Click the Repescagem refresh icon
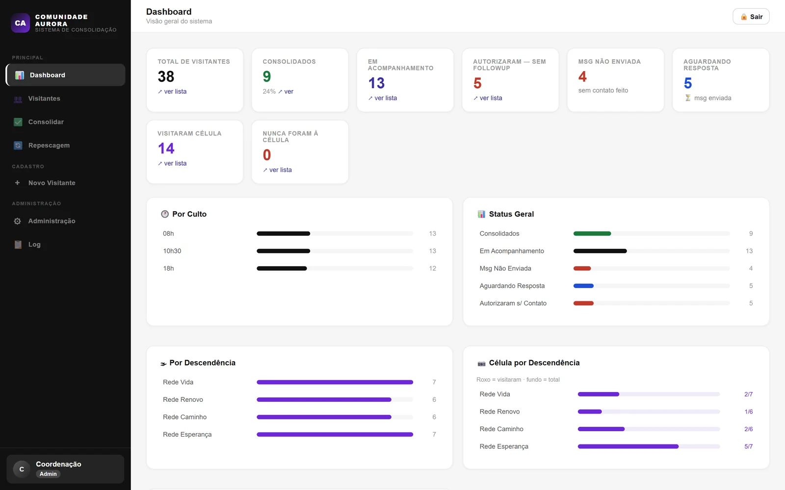This screenshot has height=490, width=785. pos(18,146)
